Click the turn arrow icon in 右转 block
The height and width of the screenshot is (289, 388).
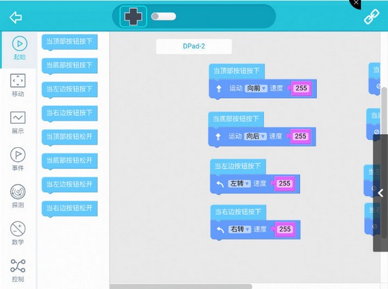pos(221,230)
